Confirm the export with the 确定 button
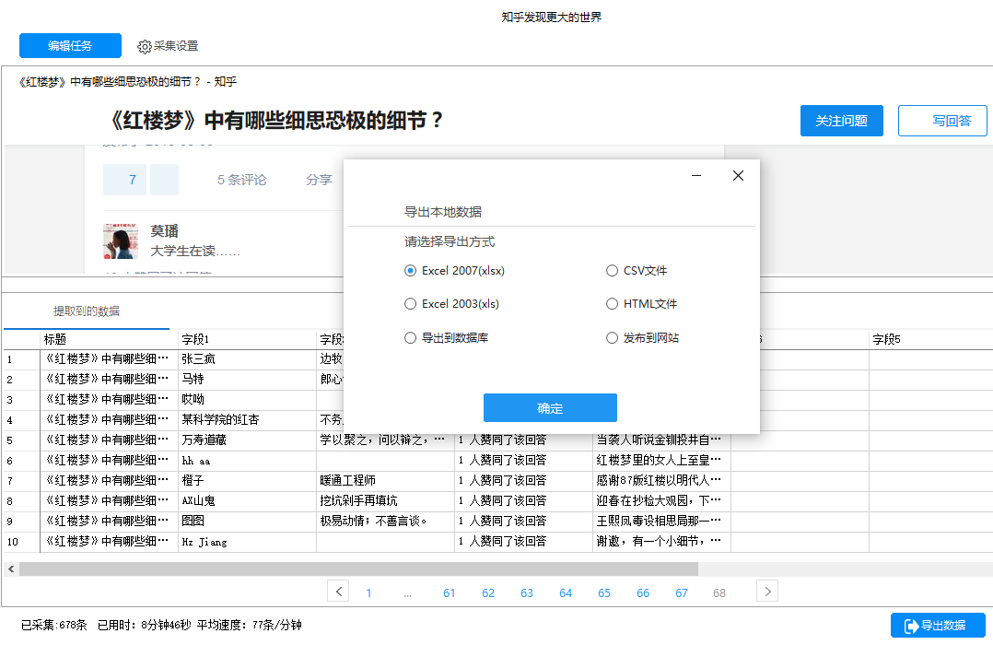 pyautogui.click(x=550, y=408)
